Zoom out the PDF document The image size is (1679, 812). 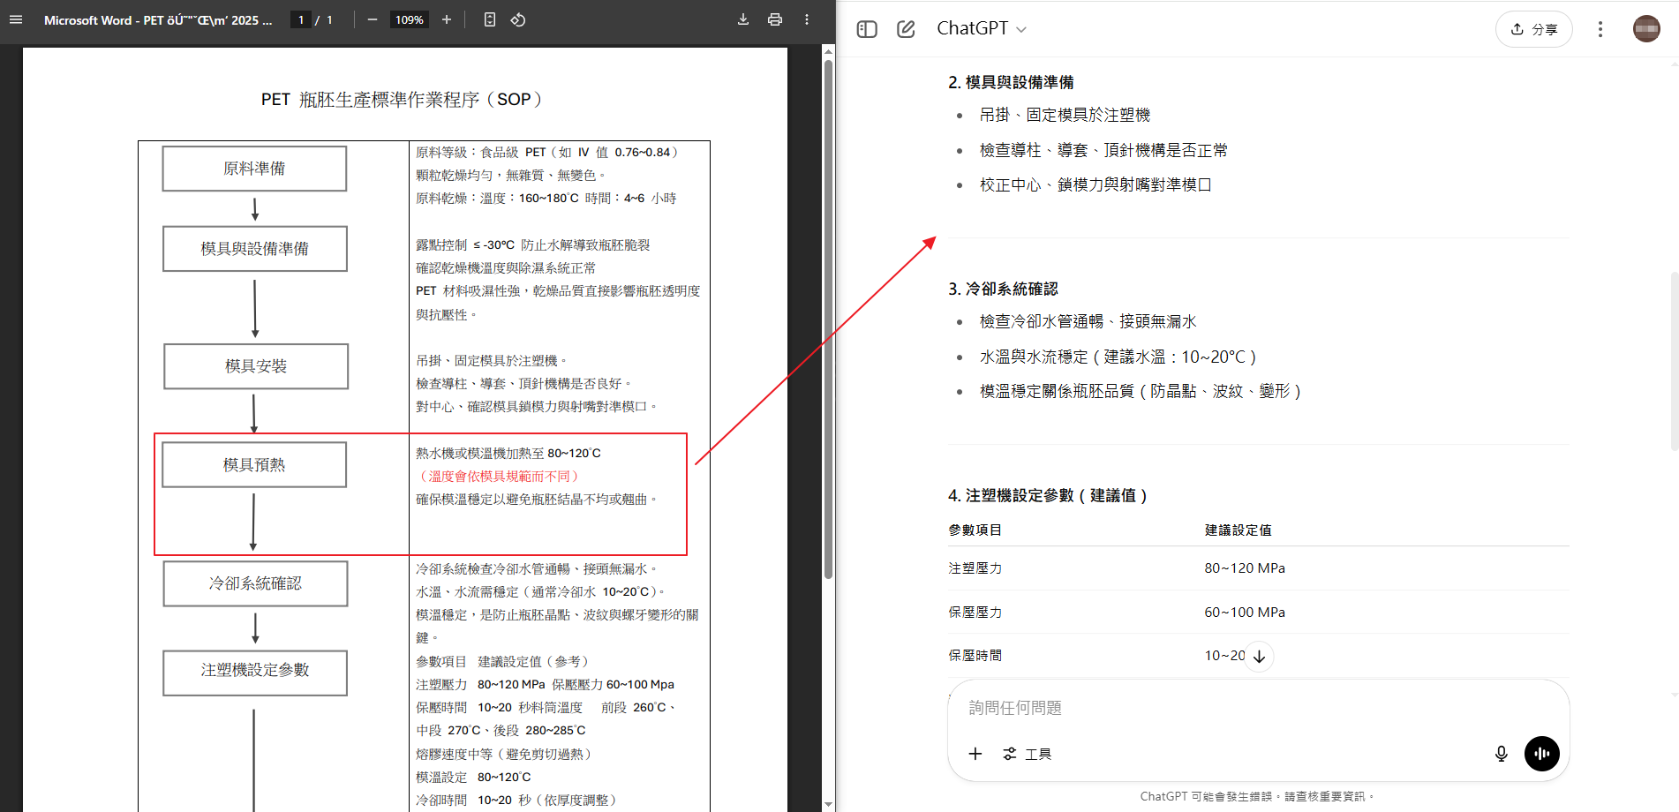coord(373,19)
